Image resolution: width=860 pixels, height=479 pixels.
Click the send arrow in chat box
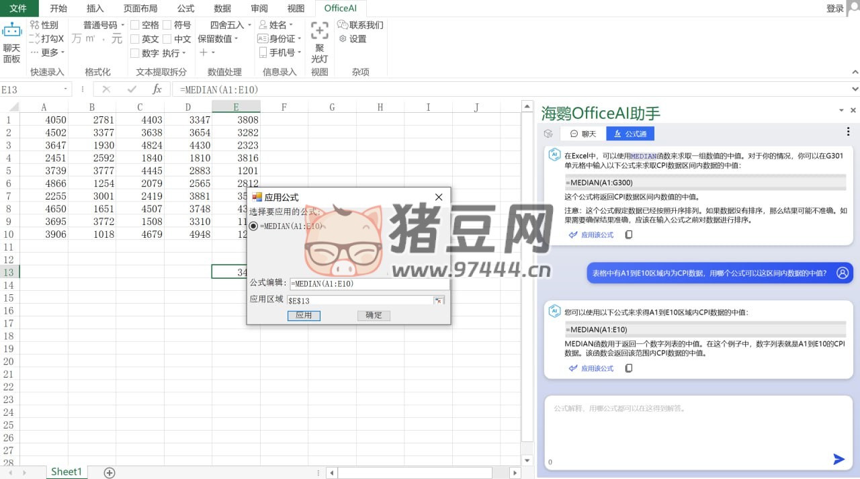pos(838,459)
